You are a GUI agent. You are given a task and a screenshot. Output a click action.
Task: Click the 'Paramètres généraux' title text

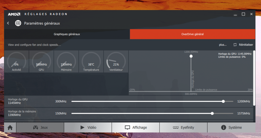coord(42,23)
